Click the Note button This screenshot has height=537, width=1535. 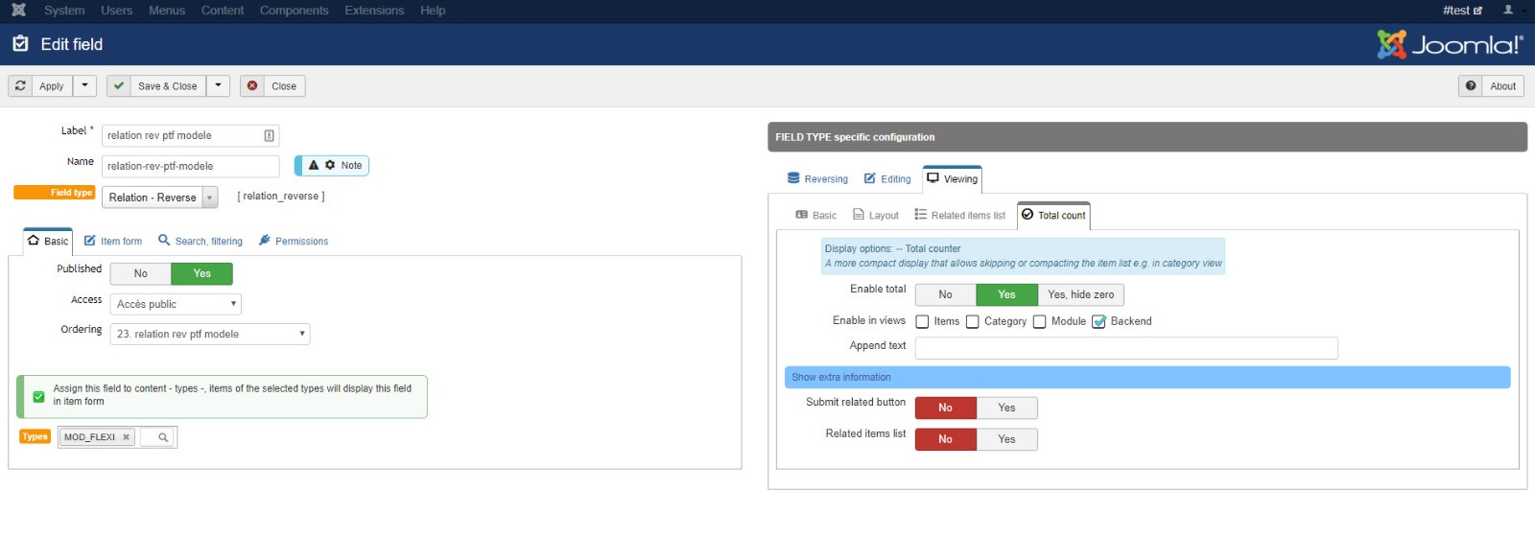(332, 165)
